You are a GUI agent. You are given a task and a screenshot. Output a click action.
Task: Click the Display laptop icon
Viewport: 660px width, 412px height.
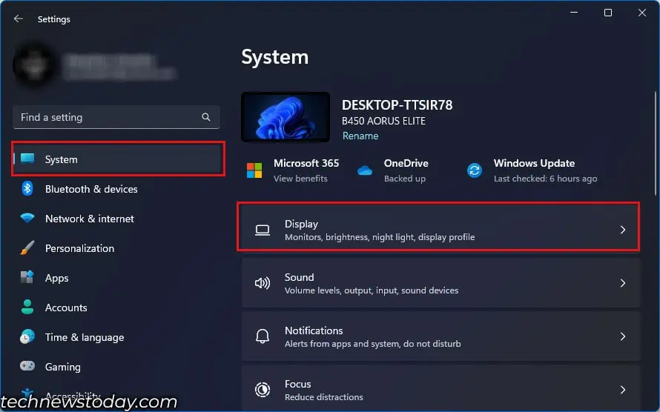[263, 230]
